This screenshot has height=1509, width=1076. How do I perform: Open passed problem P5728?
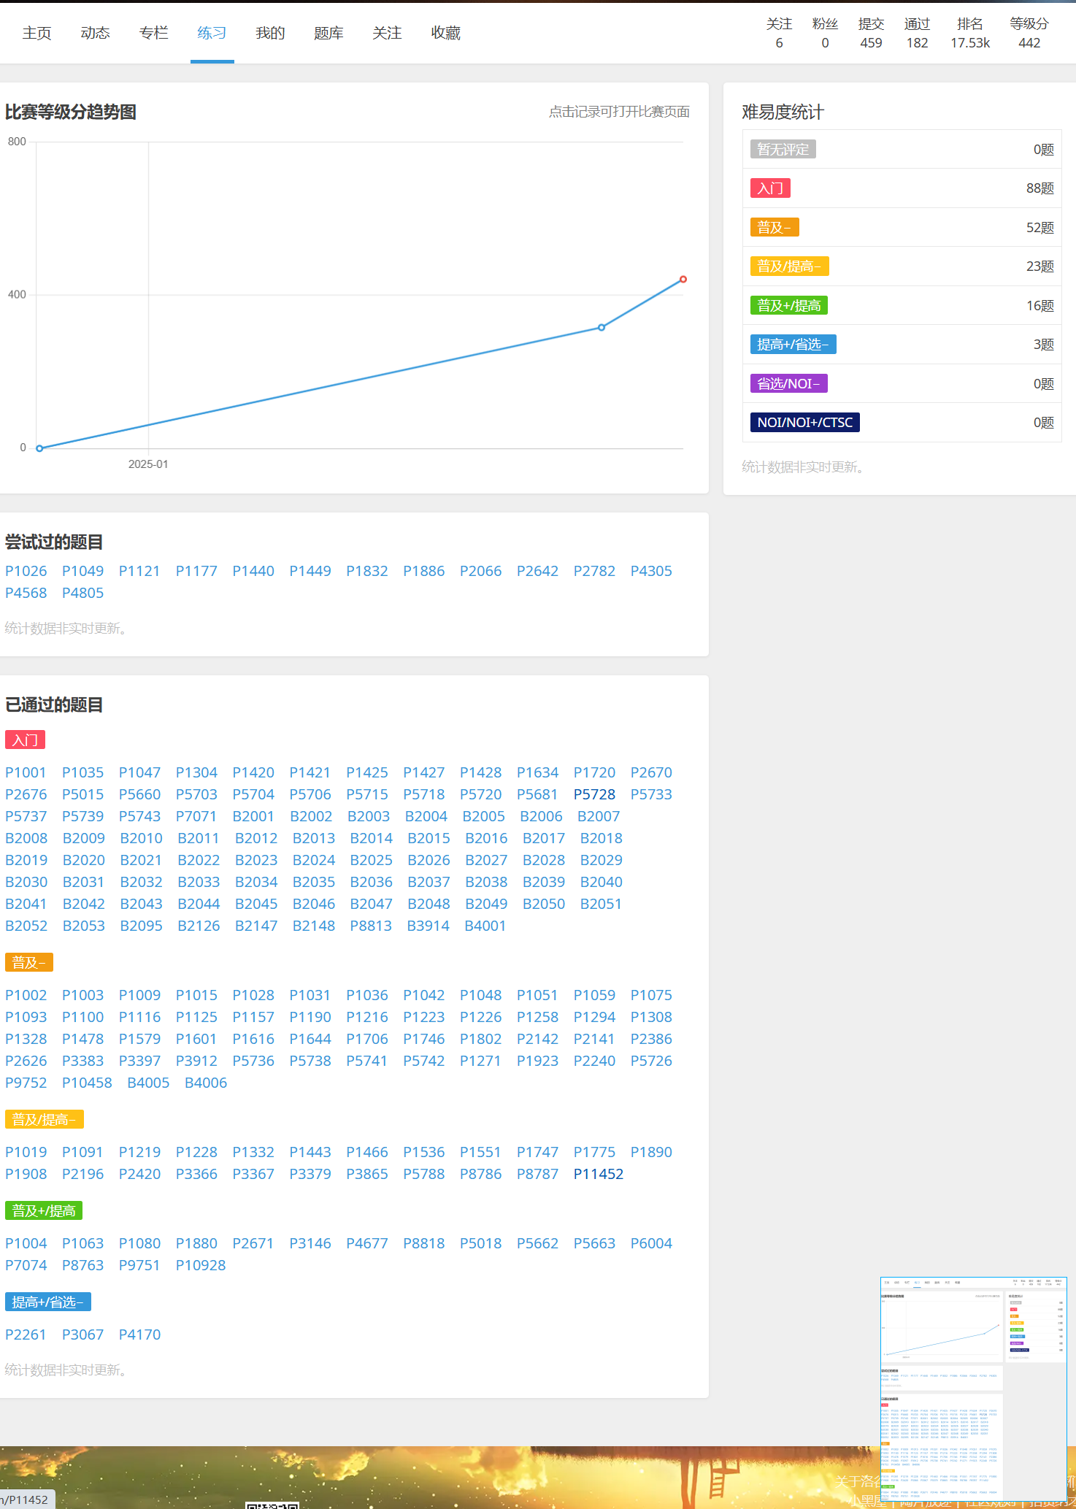(x=594, y=794)
